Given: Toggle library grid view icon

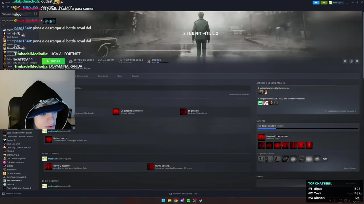Looking at the screenshot, I should point(36,14).
